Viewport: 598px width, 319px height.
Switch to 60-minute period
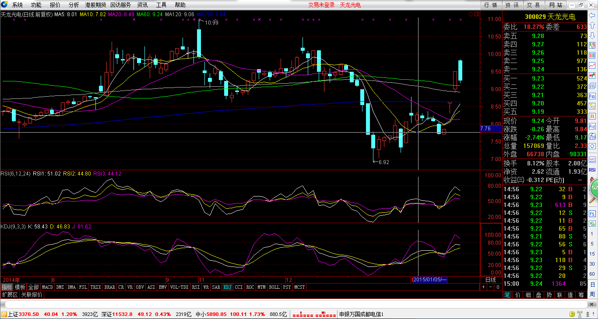592,274
